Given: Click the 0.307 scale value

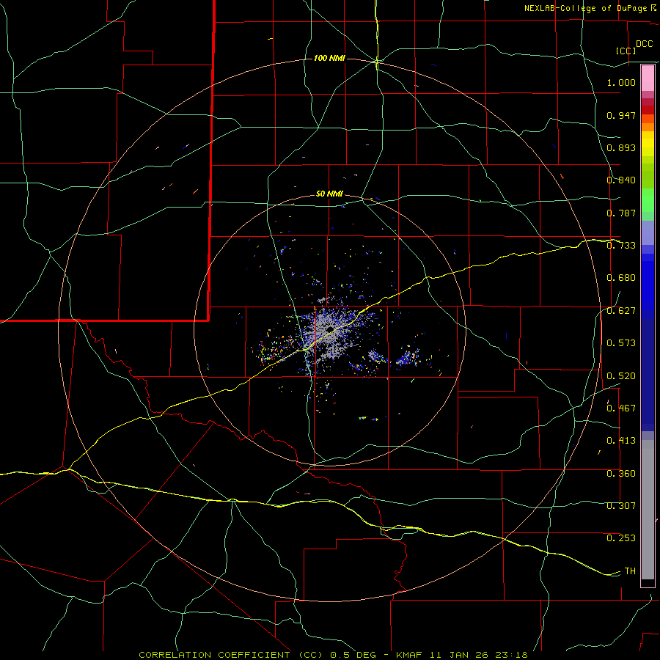Looking at the screenshot, I should [x=621, y=506].
